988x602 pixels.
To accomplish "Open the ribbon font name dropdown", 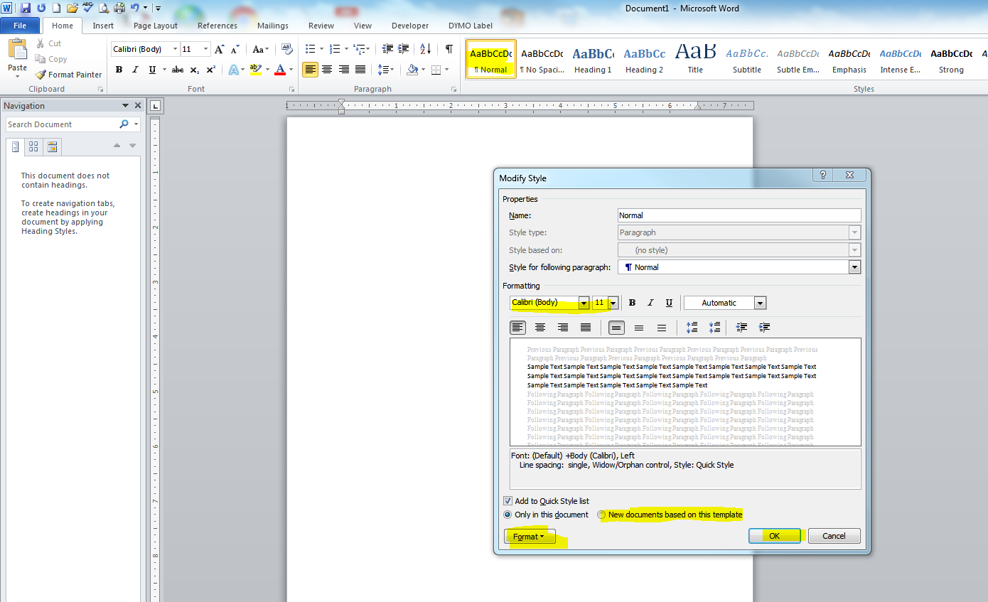I will pos(175,49).
